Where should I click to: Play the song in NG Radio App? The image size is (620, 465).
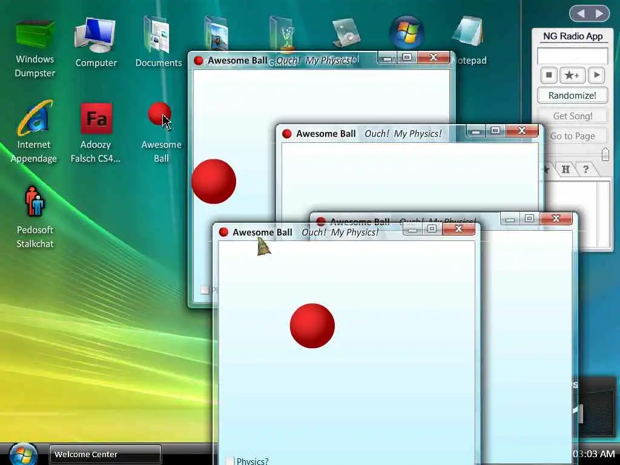coord(596,75)
